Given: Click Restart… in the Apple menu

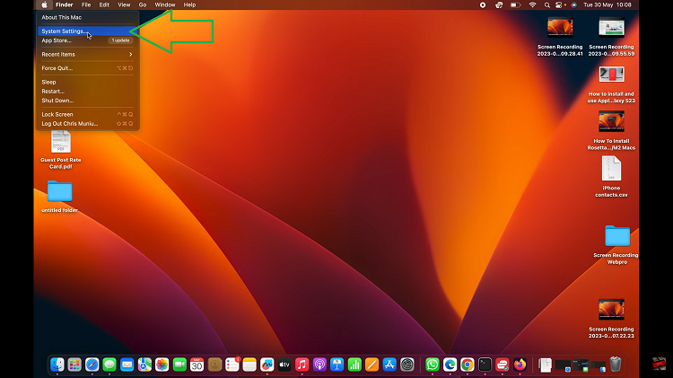Looking at the screenshot, I should [53, 91].
